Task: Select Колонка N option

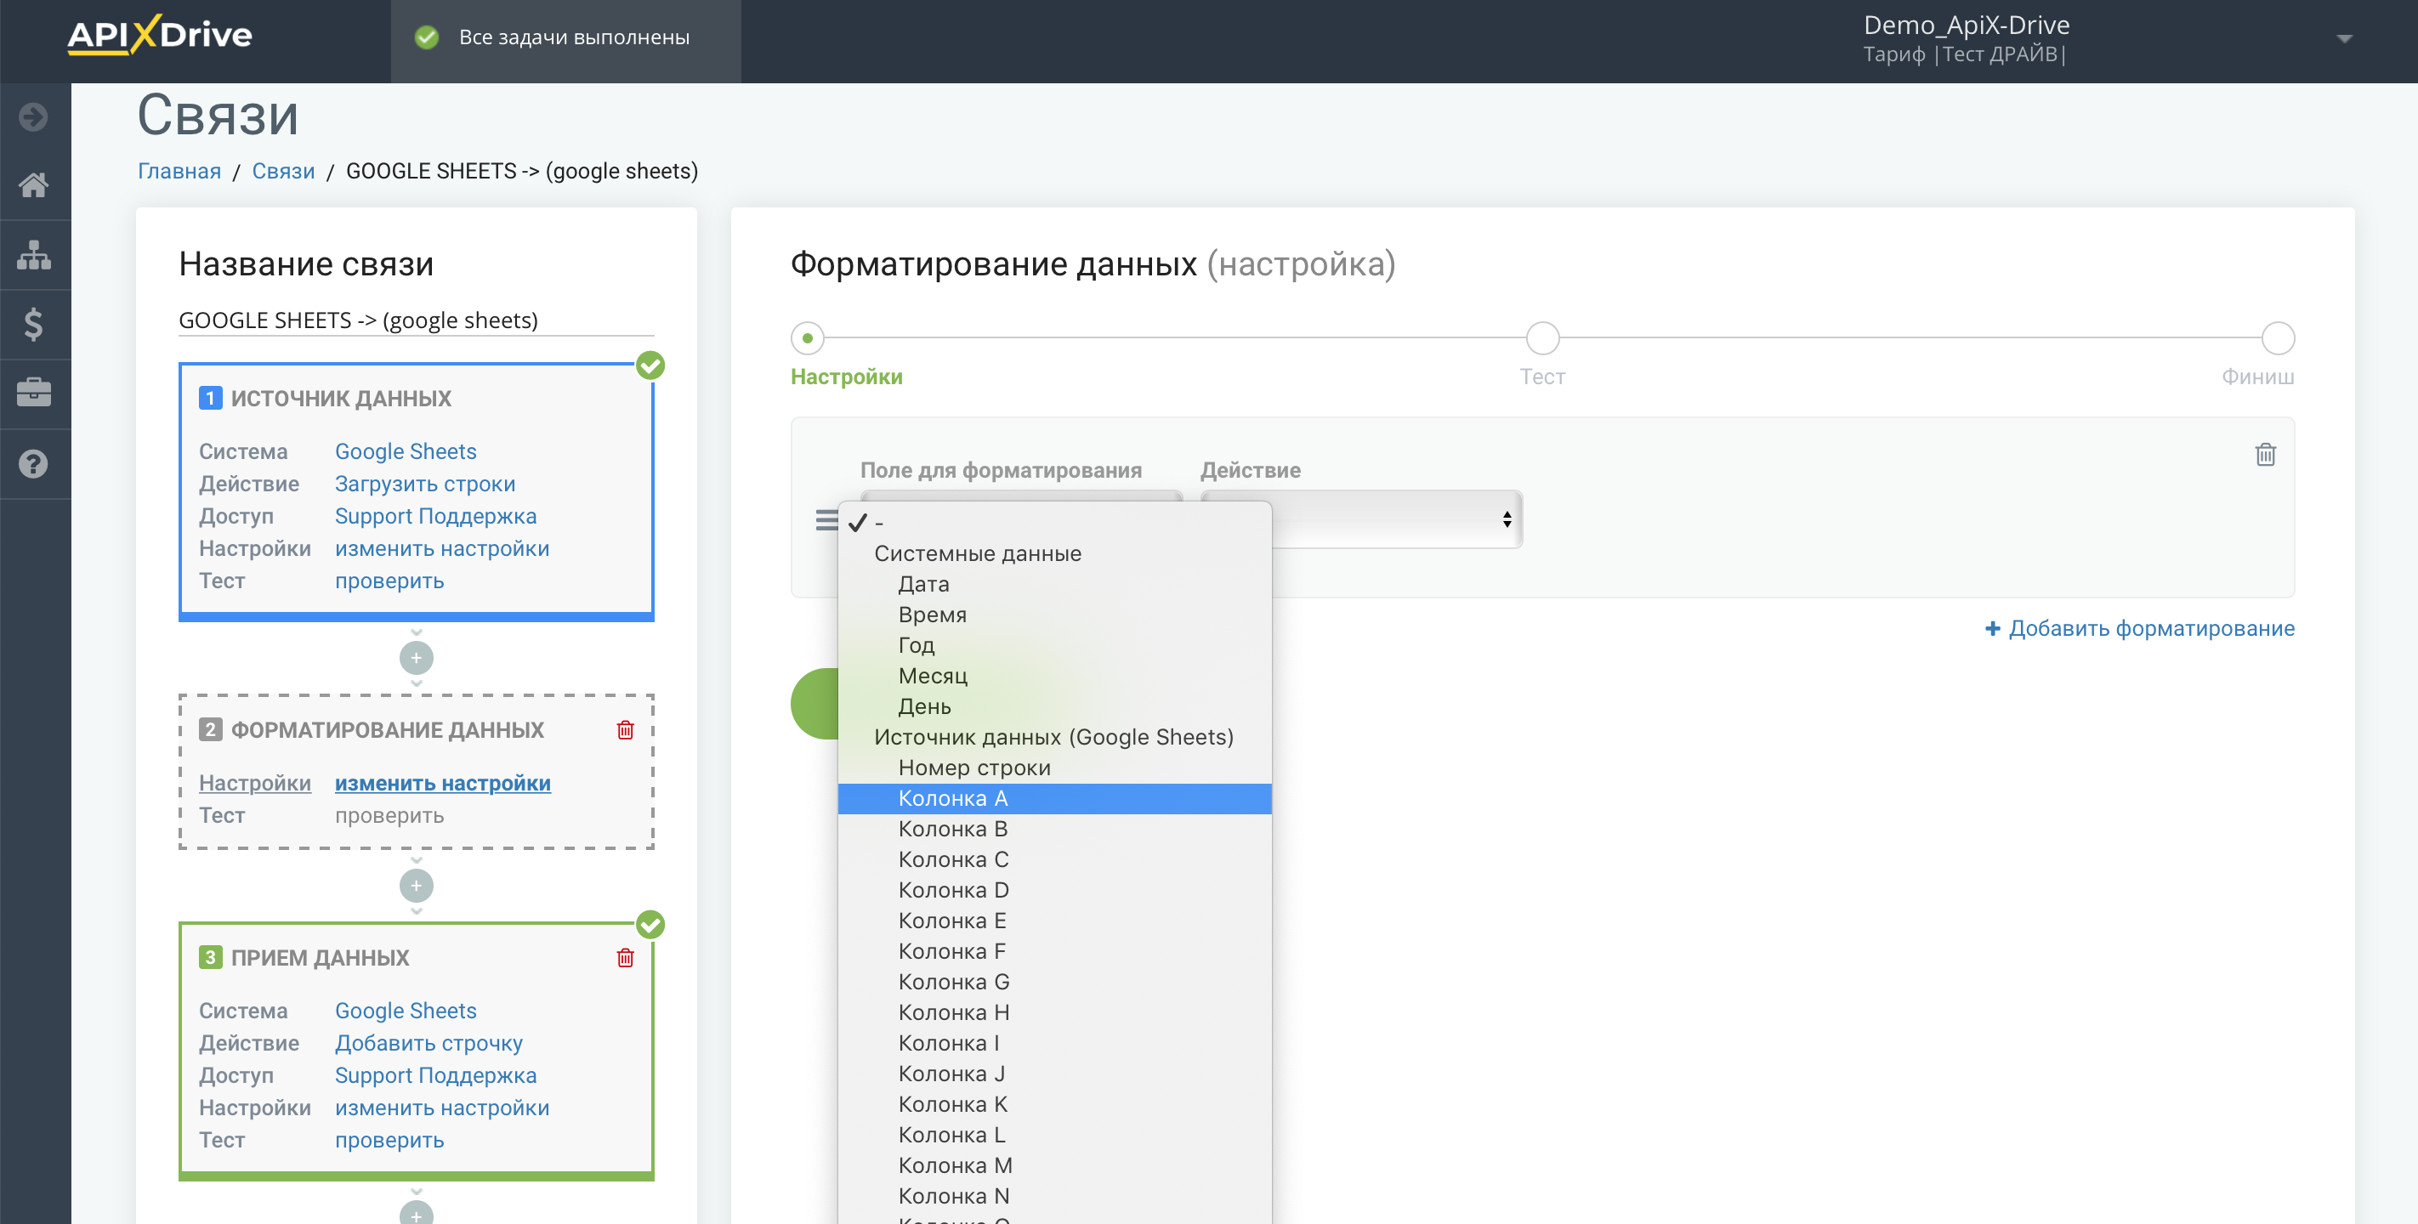Action: pos(1054,1196)
